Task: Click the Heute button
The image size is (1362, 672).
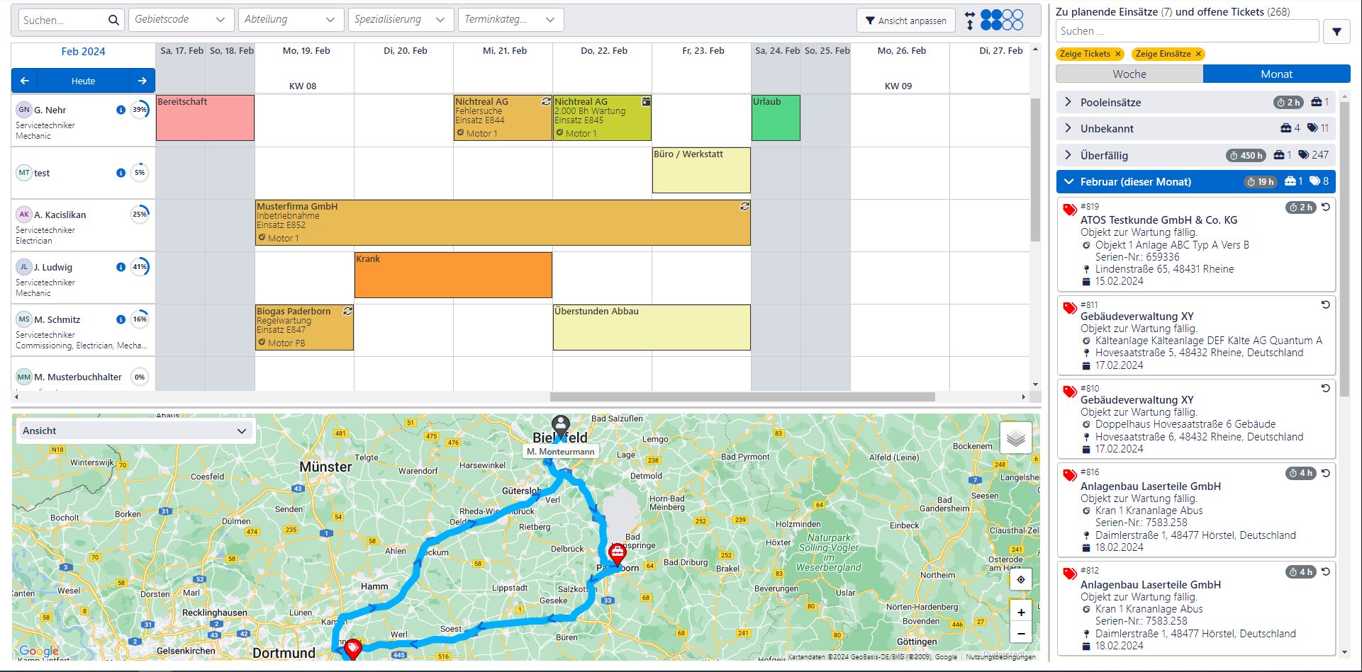Action: tap(83, 81)
